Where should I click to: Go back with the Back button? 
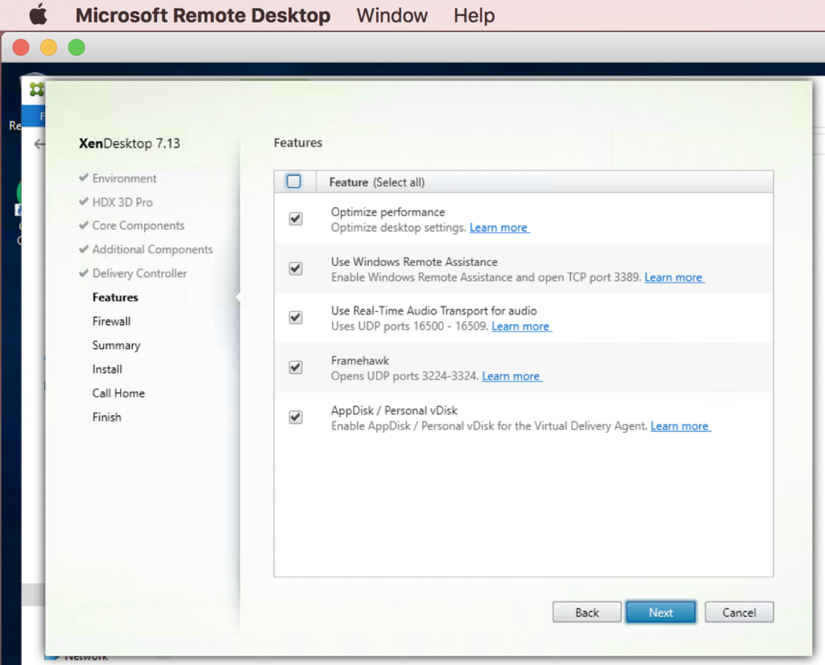pos(587,613)
